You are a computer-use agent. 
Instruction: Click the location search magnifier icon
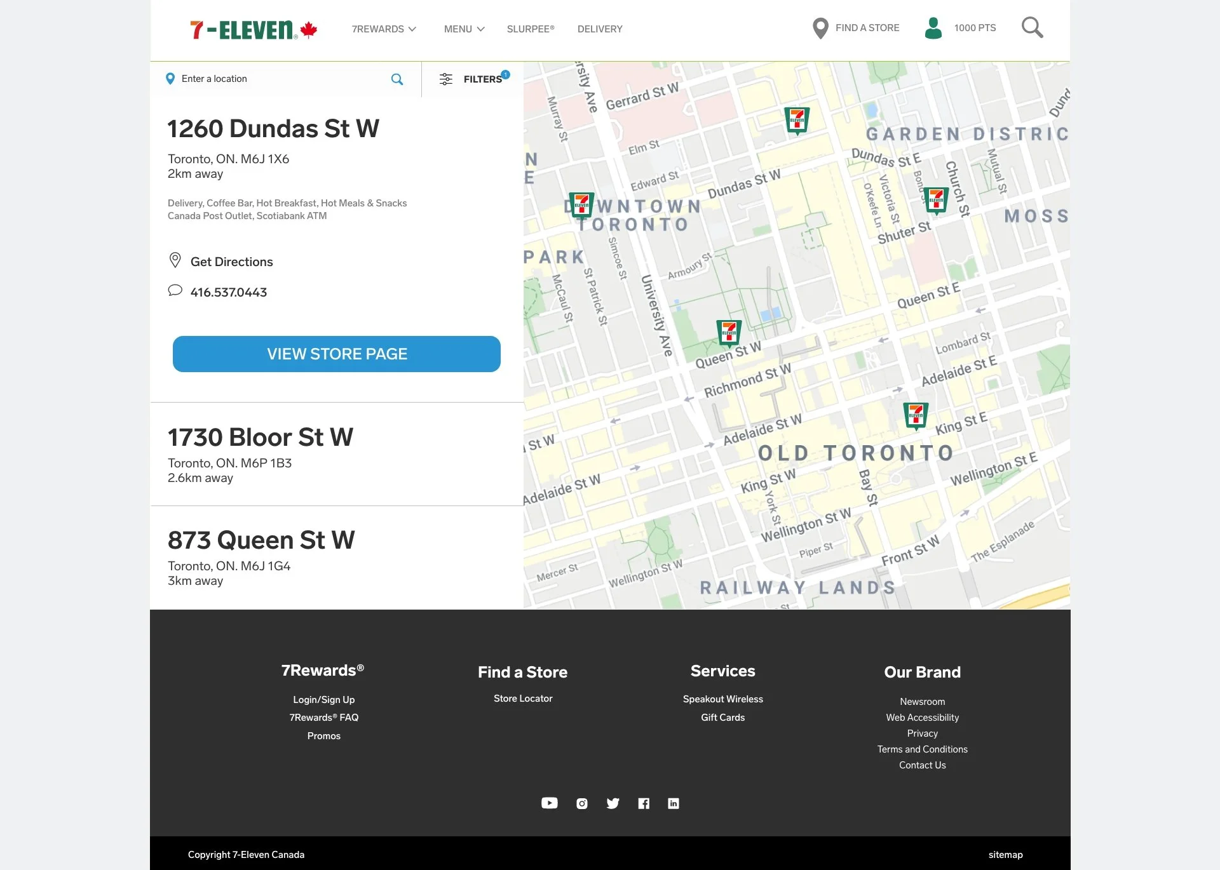tap(397, 79)
